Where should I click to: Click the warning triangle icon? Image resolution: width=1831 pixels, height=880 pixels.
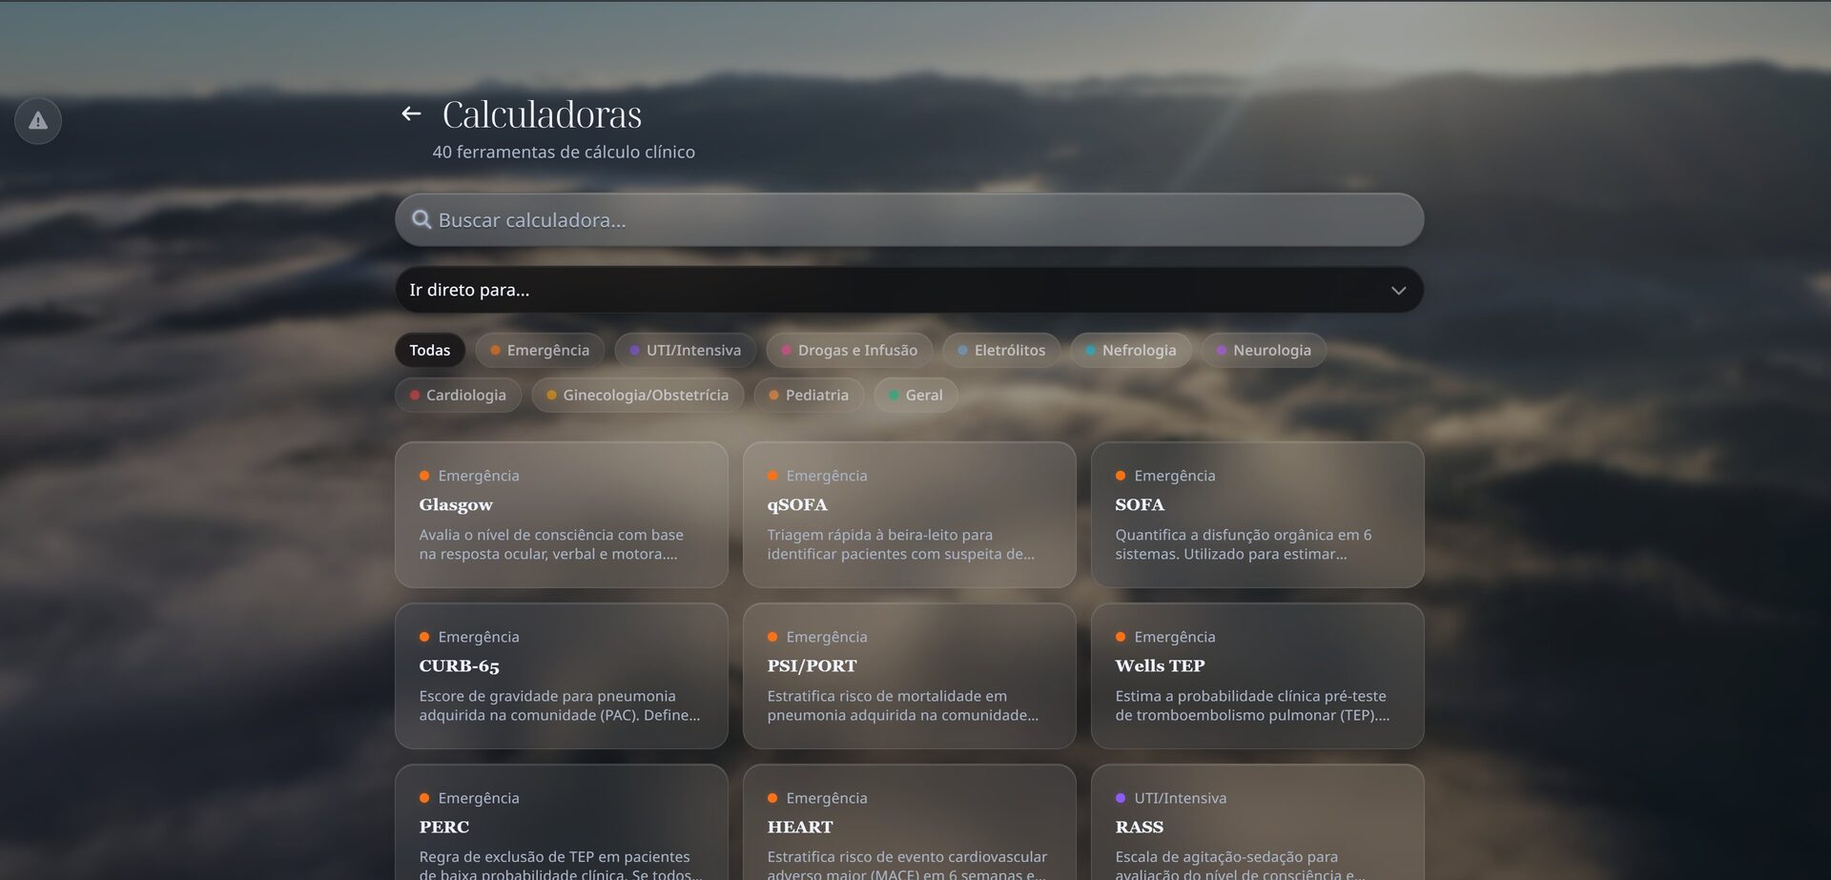pos(38,121)
